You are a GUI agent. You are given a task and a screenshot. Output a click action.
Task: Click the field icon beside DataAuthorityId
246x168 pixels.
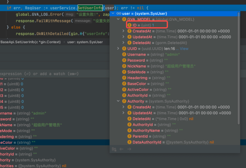coord(129,142)
